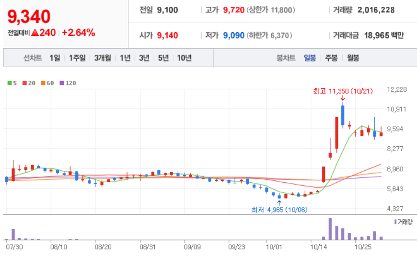
Task: Open the 3년 chart range
Action: coord(144,58)
